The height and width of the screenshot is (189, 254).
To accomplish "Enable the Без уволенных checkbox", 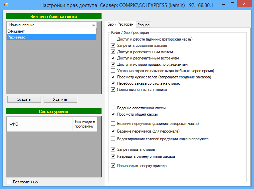I will coord(9,182).
